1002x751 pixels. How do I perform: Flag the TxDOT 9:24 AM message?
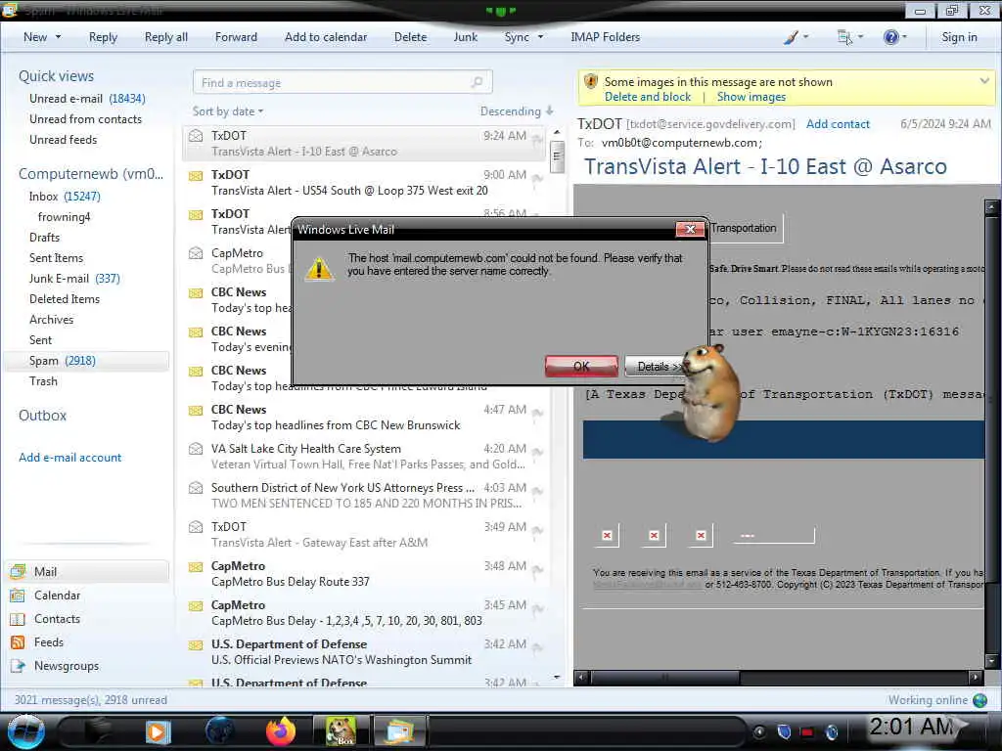coord(537,139)
